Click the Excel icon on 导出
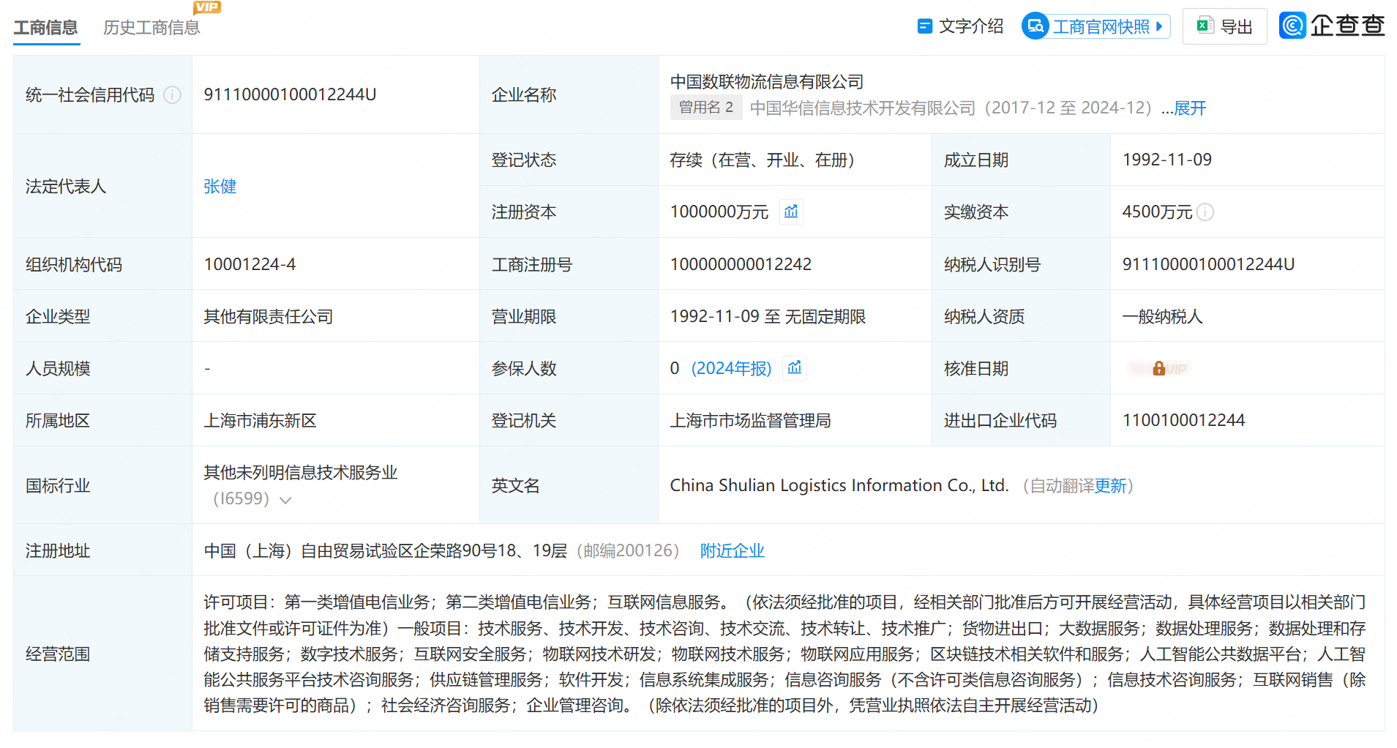Viewport: 1397px width, 748px height. click(1205, 26)
